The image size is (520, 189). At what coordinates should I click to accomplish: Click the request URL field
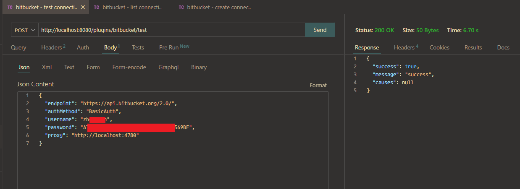171,30
